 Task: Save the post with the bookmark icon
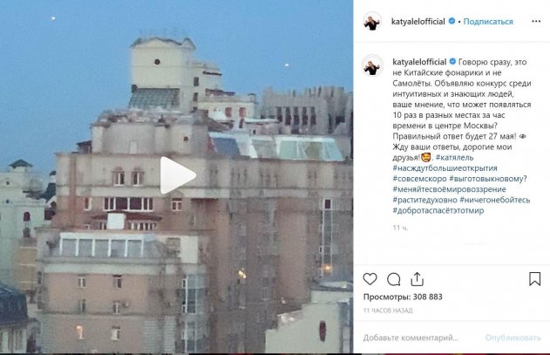point(534,279)
